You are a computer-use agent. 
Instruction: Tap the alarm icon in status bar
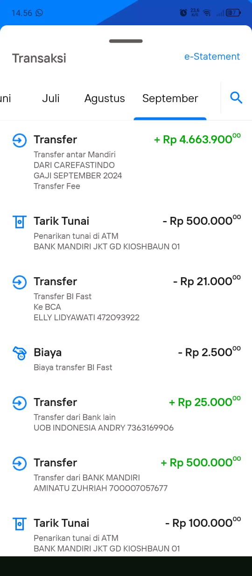click(183, 13)
